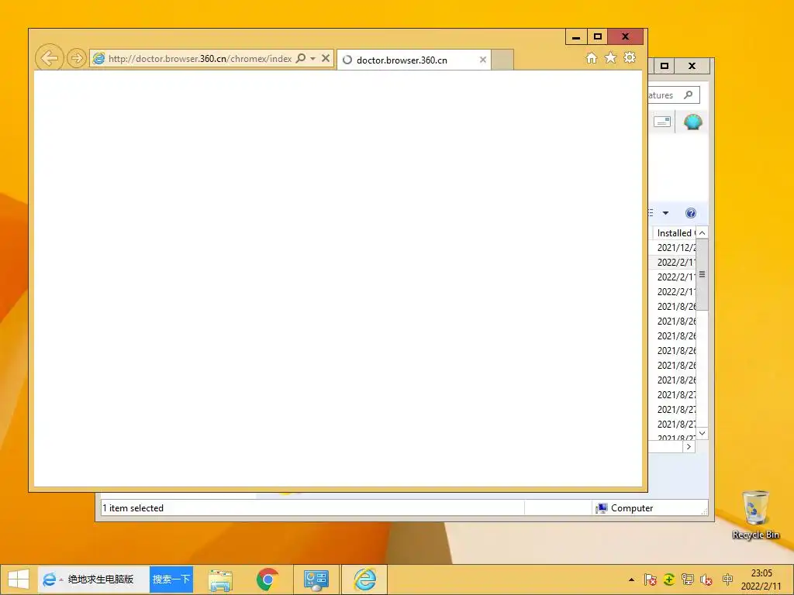Go back in Internet Explorer

point(49,58)
